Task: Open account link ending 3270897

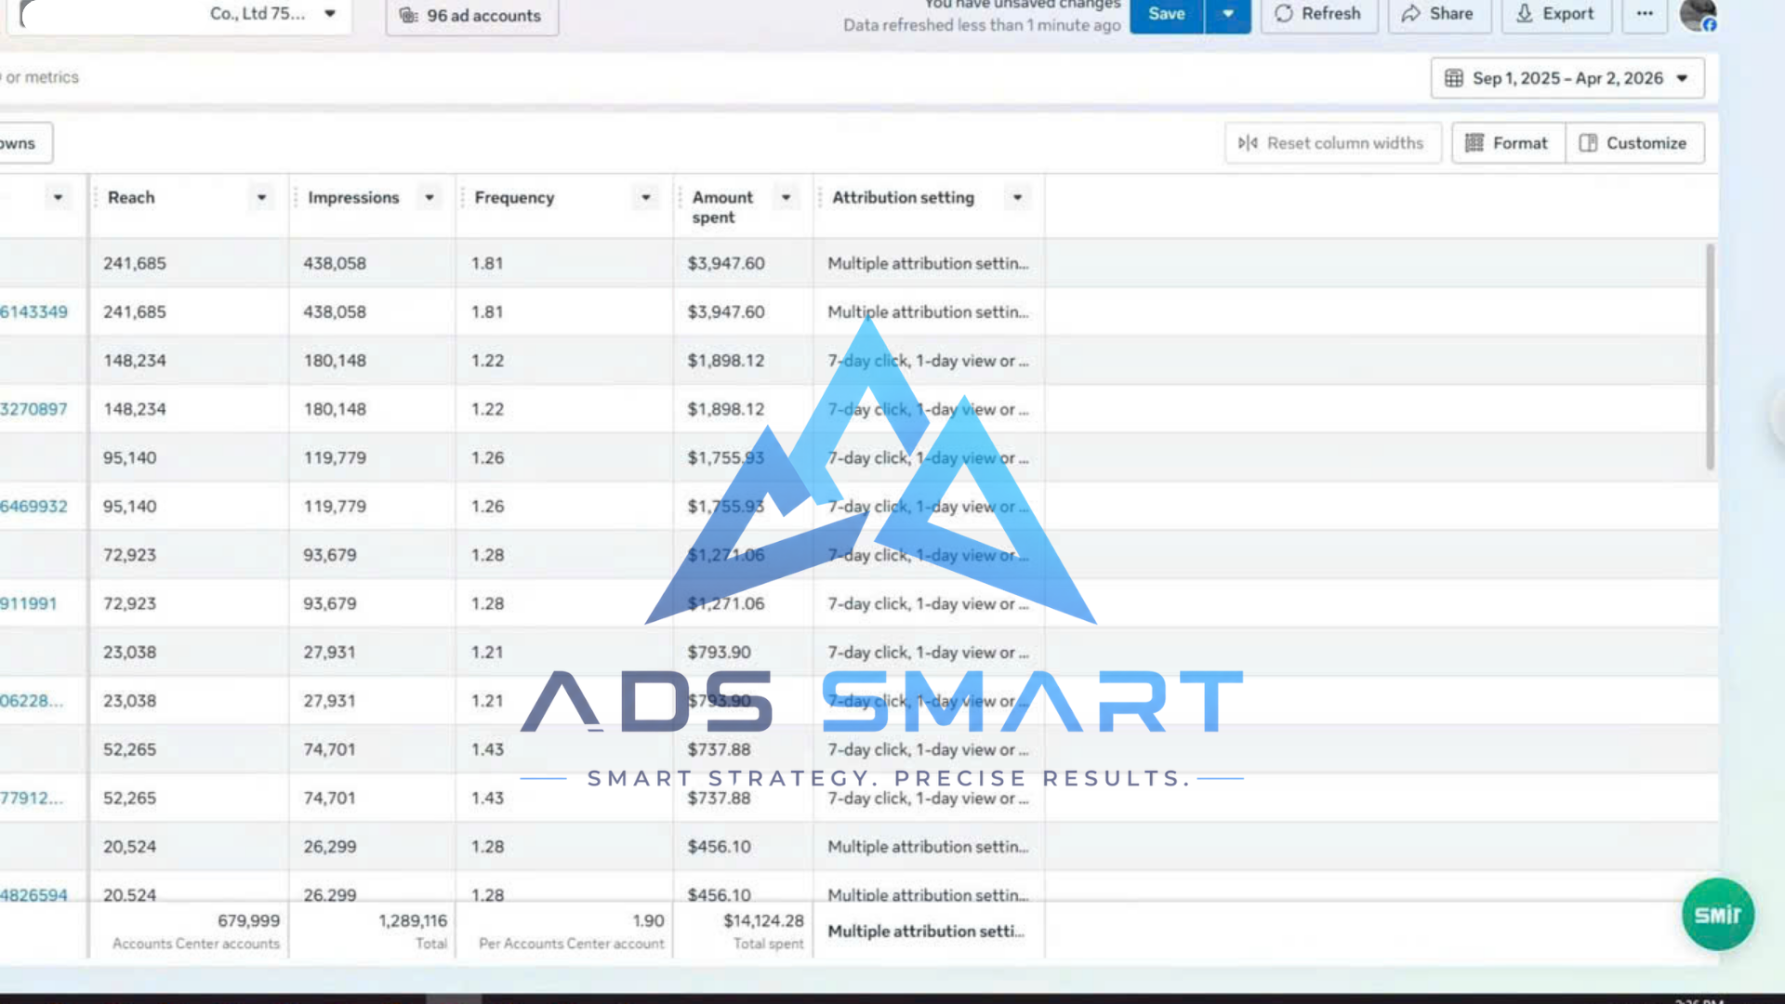Action: pyautogui.click(x=33, y=409)
